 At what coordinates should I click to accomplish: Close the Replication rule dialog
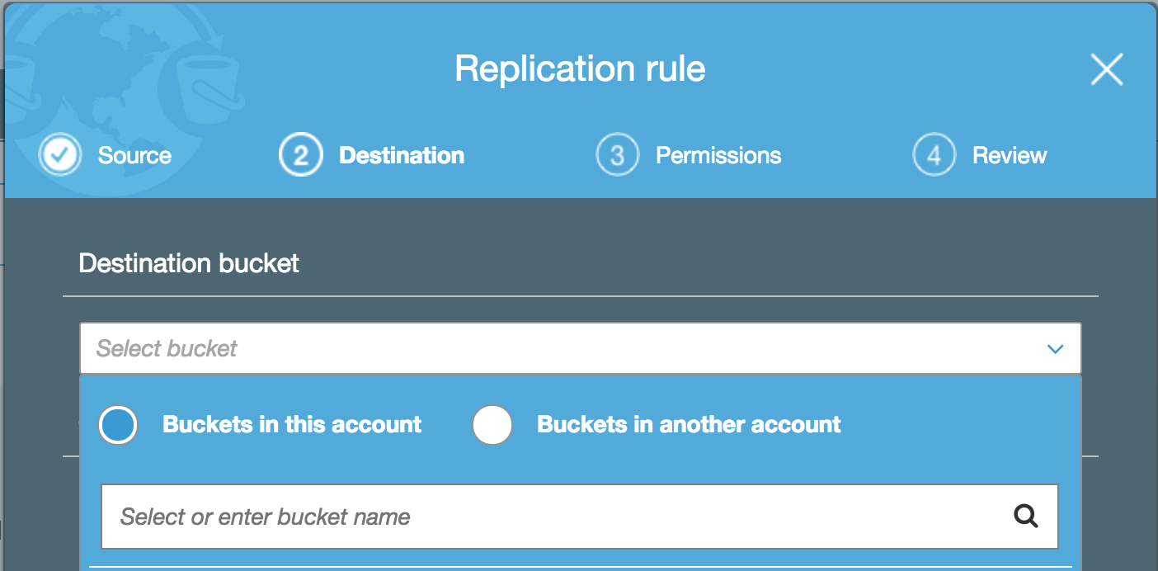(1106, 69)
